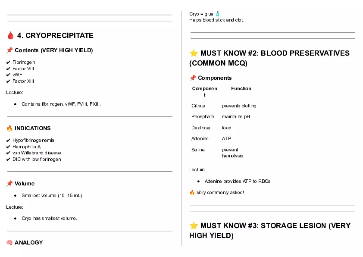Click the 'Function' table column header

click(x=241, y=89)
